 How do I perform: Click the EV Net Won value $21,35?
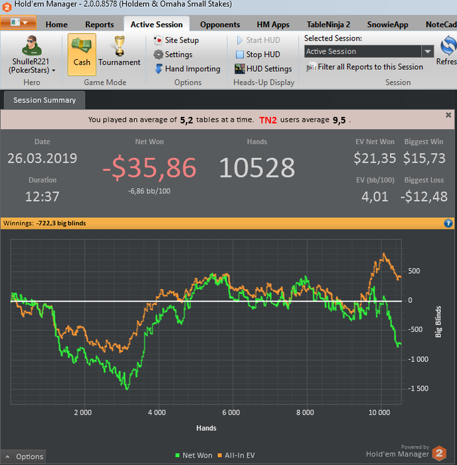click(x=375, y=158)
